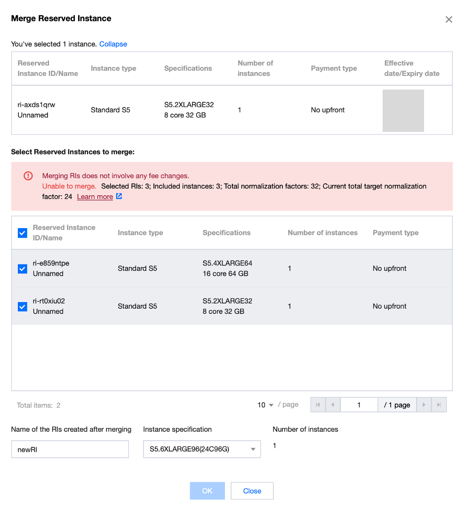The image size is (465, 509).
Task: Go to previous page arrow icon
Action: click(333, 405)
